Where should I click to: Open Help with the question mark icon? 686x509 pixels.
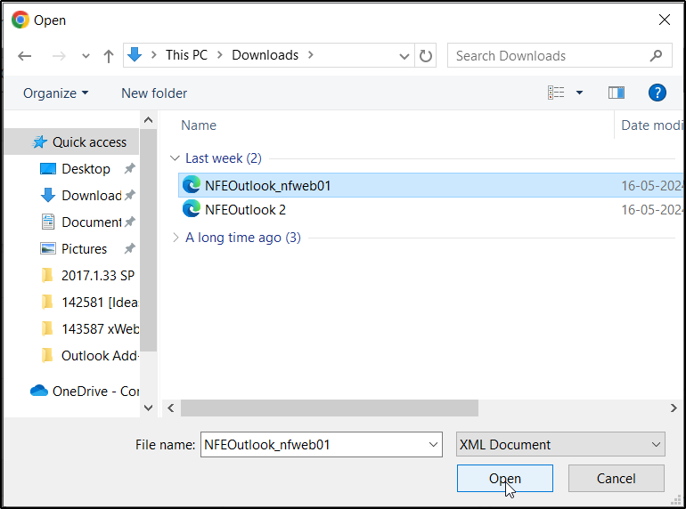coord(657,93)
